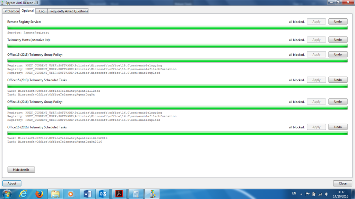Open network signal tray icon
Viewport: 355px width, 199px height.
pyautogui.click(x=320, y=194)
